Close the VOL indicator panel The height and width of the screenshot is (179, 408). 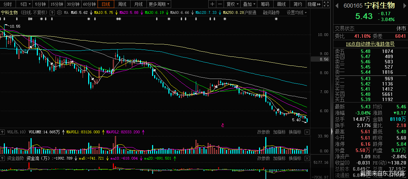[x=307, y=132]
